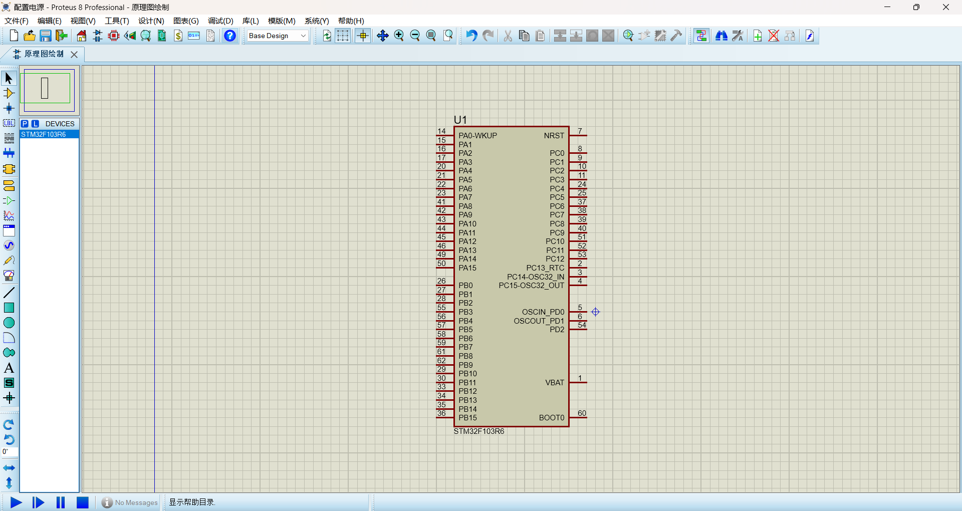962x511 pixels.
Task: Zoom out on the schematic
Action: [415, 36]
